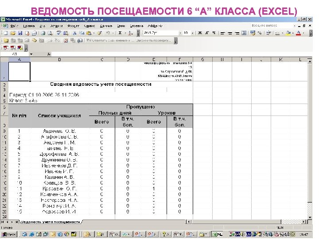Click the third Adobe PDF toolbar icon
Image resolution: width=319 pixels, height=239 pixels.
click(20, 48)
